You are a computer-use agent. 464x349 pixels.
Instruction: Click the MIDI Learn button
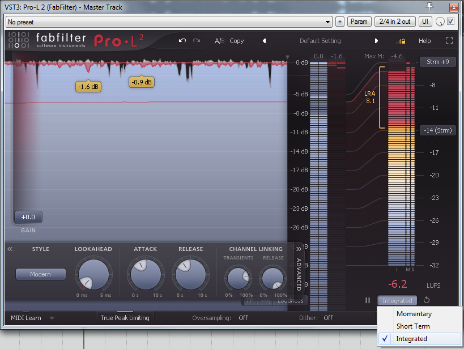click(26, 318)
